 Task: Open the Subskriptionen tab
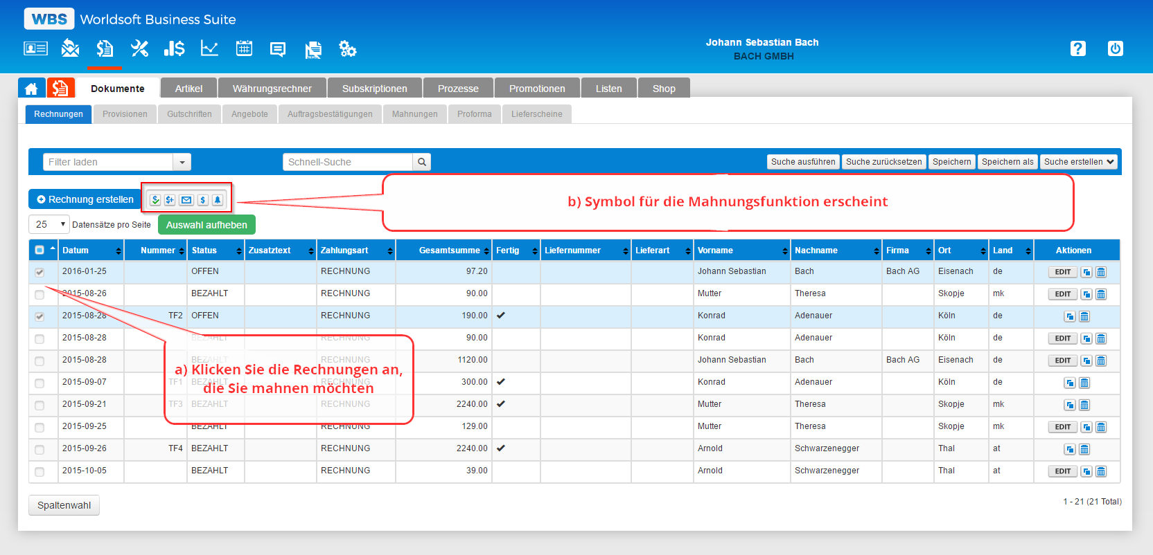pos(375,89)
